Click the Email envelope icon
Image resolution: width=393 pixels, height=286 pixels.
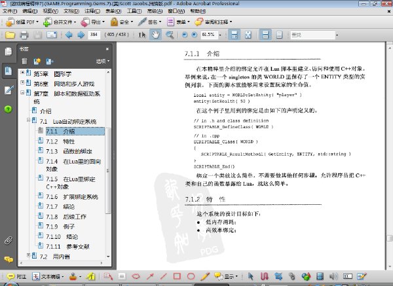pos(52,35)
